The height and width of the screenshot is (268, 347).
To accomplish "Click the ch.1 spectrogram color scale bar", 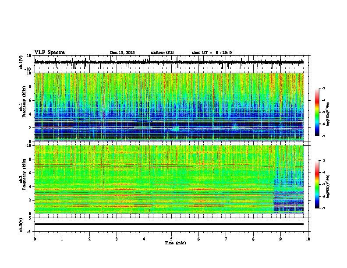I will point(317,112).
